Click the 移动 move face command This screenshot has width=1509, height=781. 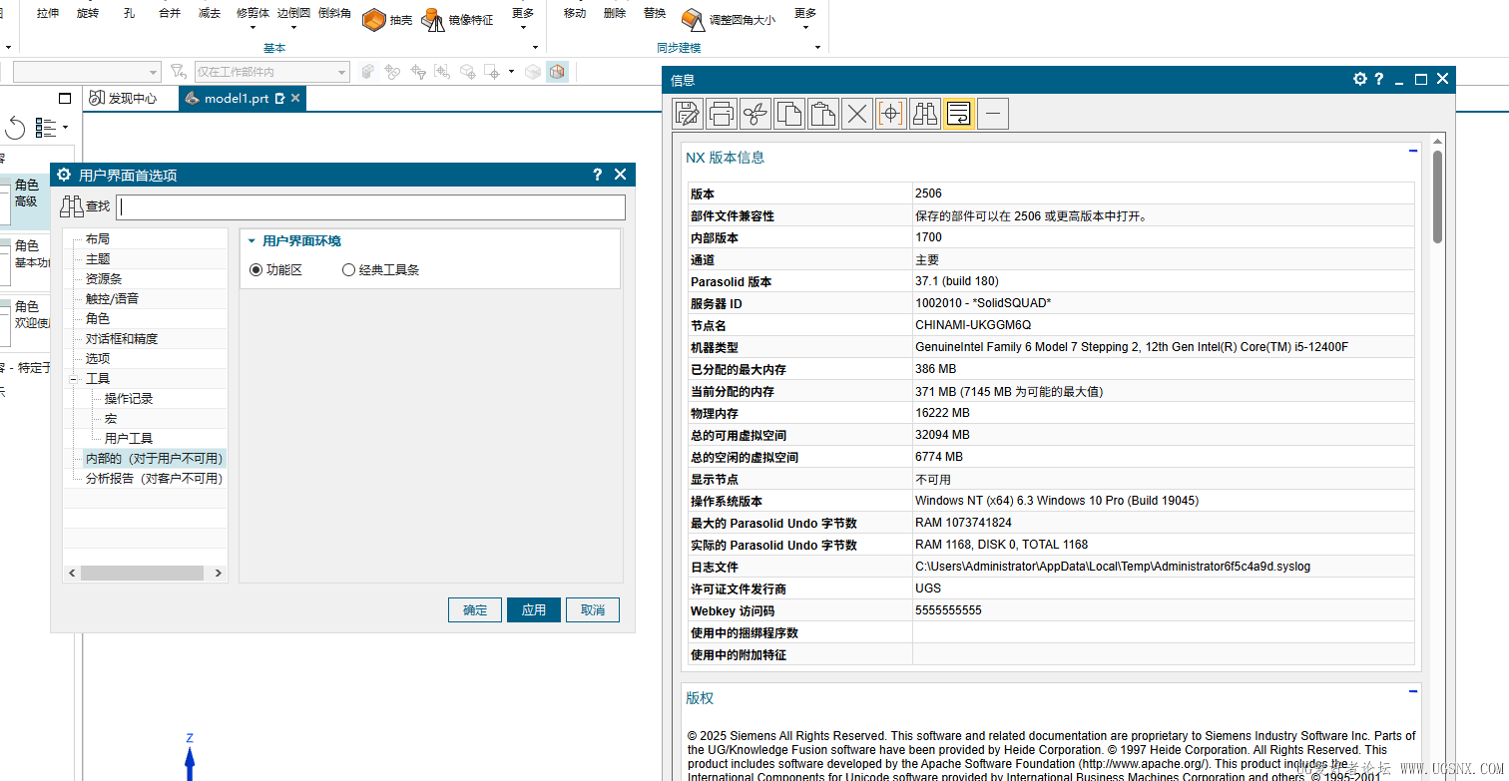[575, 13]
